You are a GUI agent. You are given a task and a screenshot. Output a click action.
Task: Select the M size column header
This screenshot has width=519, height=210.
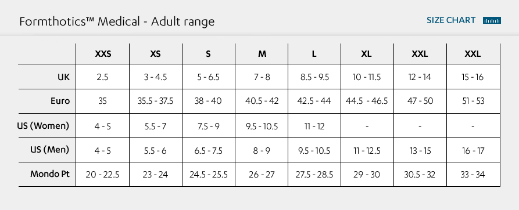tap(262, 54)
